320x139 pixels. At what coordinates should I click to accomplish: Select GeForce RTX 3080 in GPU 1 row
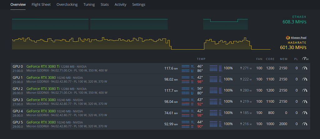[x=41, y=77]
